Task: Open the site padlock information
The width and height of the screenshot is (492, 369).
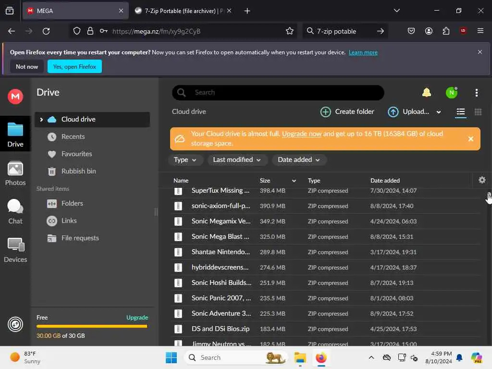Action: point(90,31)
